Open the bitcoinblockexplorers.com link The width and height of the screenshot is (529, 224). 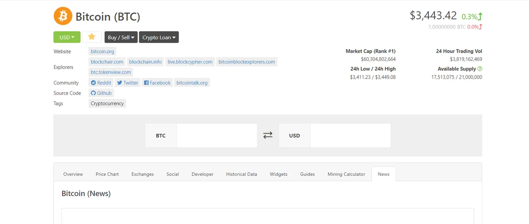coord(247,62)
